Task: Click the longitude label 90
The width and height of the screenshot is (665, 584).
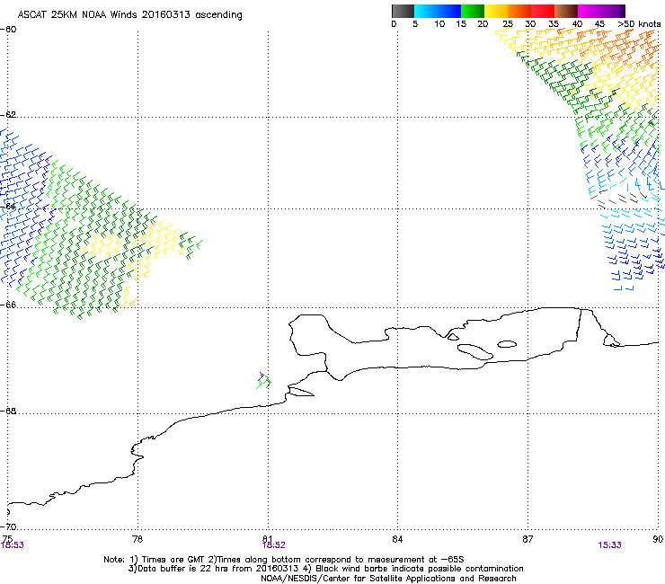Action: pyautogui.click(x=658, y=538)
